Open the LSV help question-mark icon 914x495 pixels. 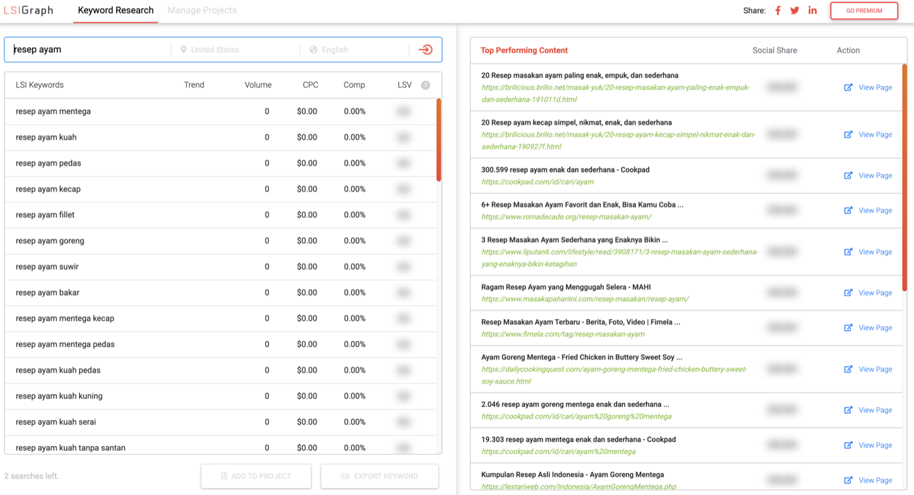(x=426, y=85)
